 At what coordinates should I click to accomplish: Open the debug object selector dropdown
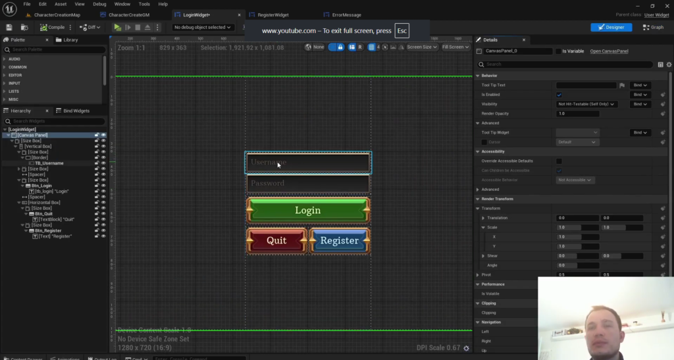(202, 27)
